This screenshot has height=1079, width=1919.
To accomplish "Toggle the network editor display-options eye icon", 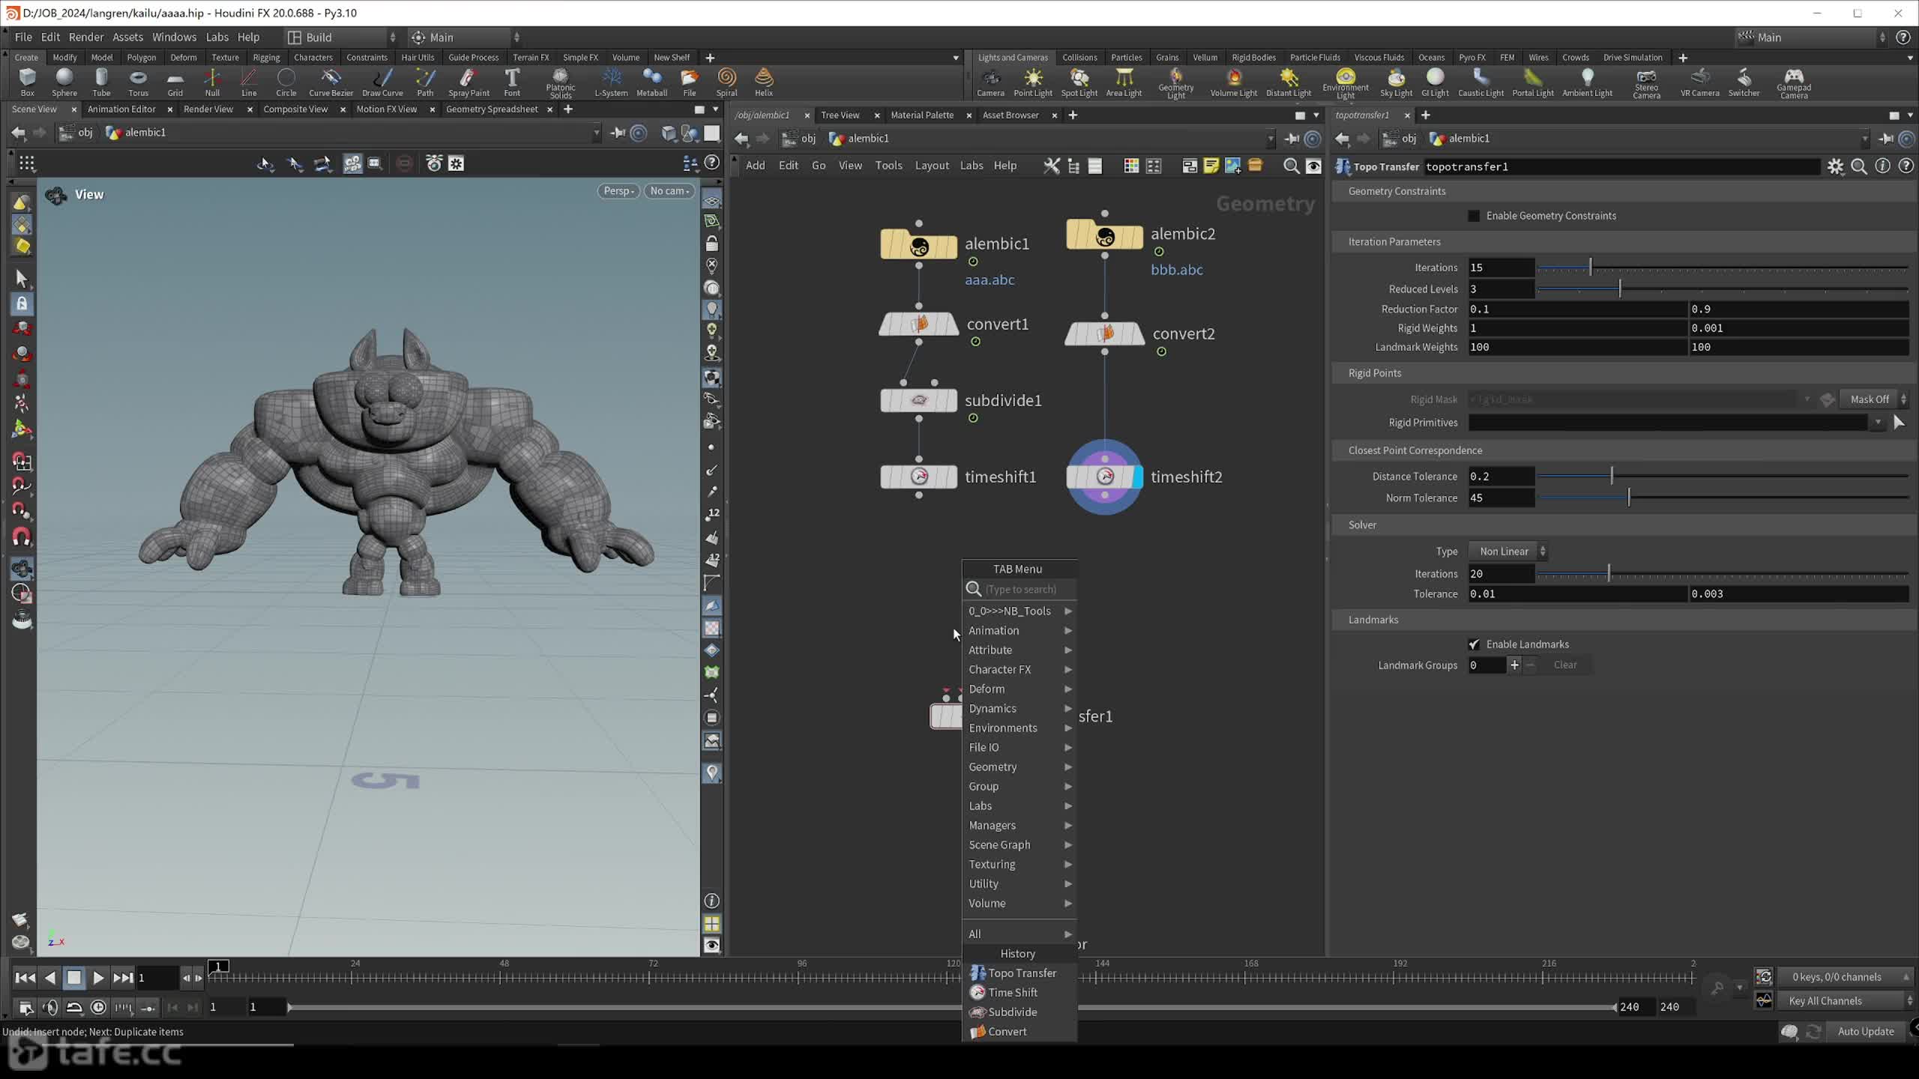I will point(1313,166).
